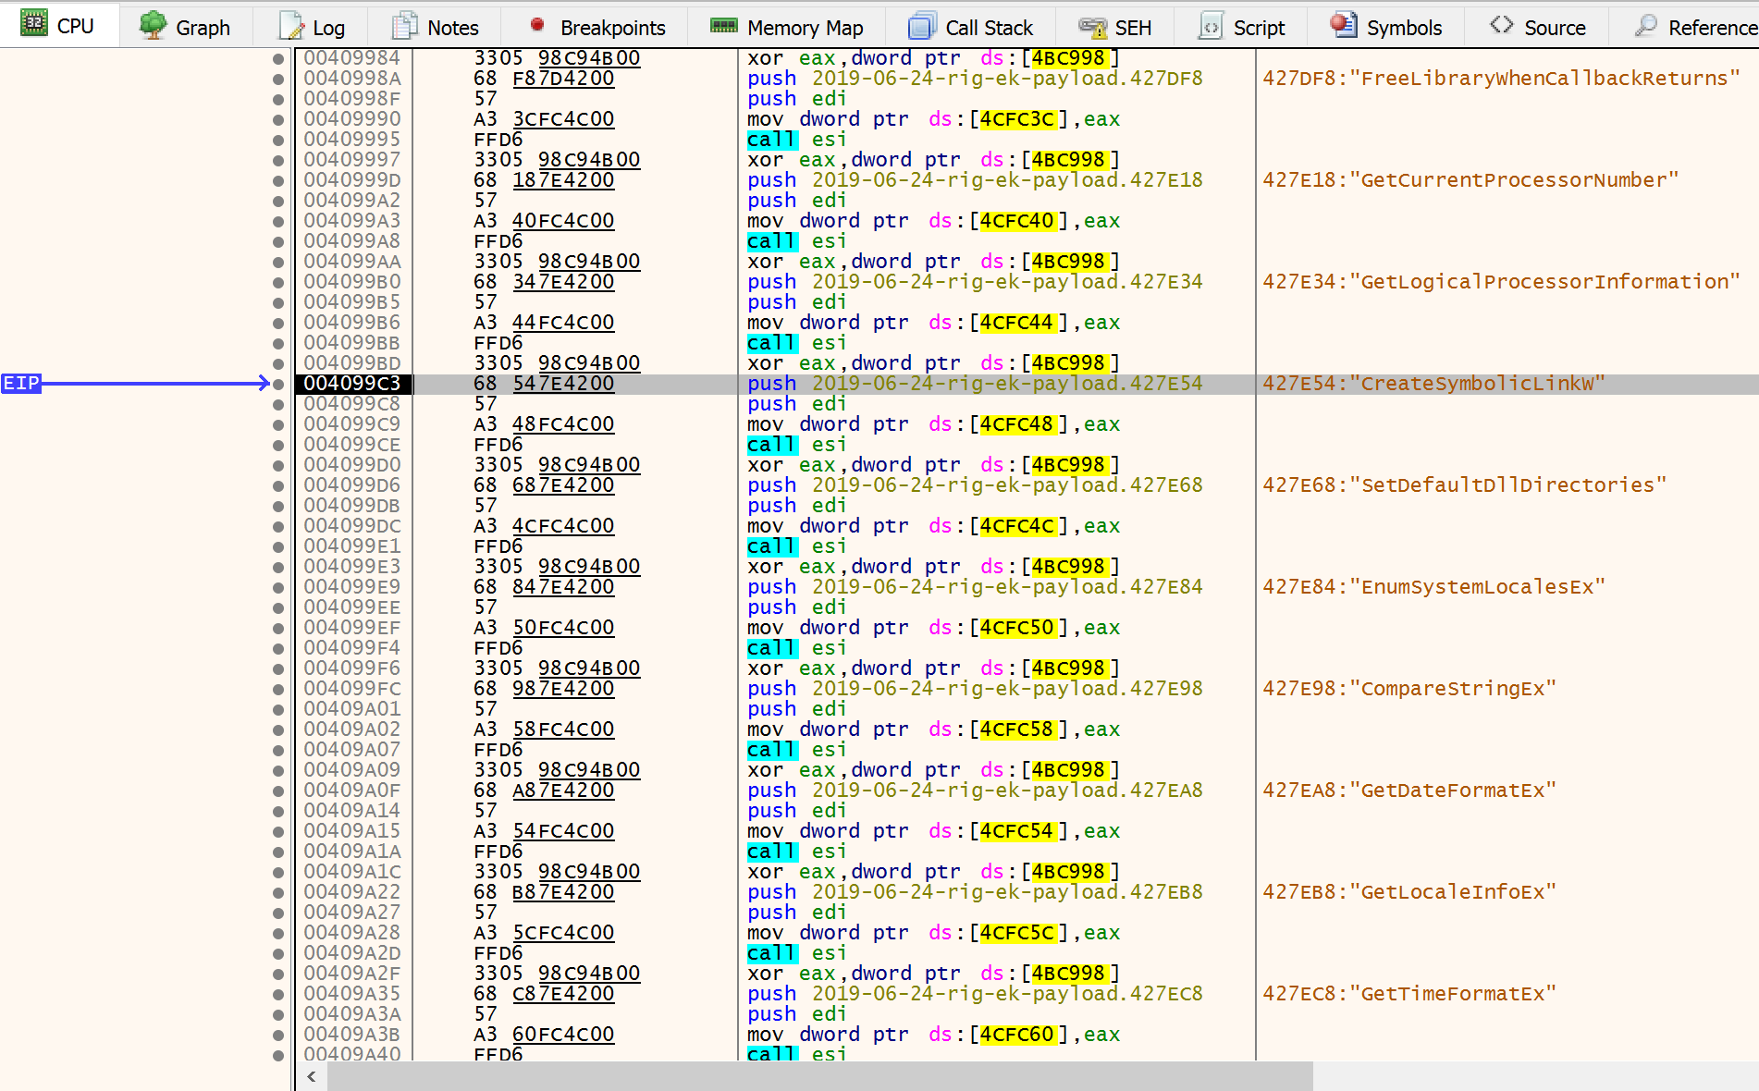Screen dimensions: 1759x1091
Task: Click the Memory Map chip icon
Action: [x=724, y=26]
